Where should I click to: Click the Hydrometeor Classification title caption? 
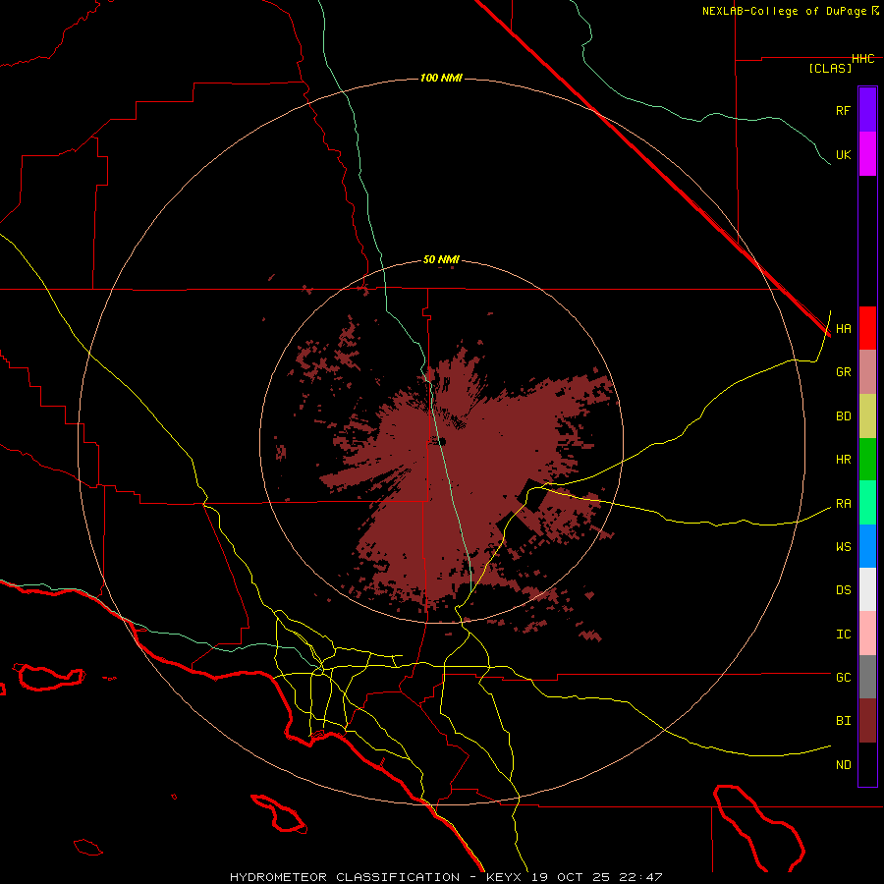[446, 877]
